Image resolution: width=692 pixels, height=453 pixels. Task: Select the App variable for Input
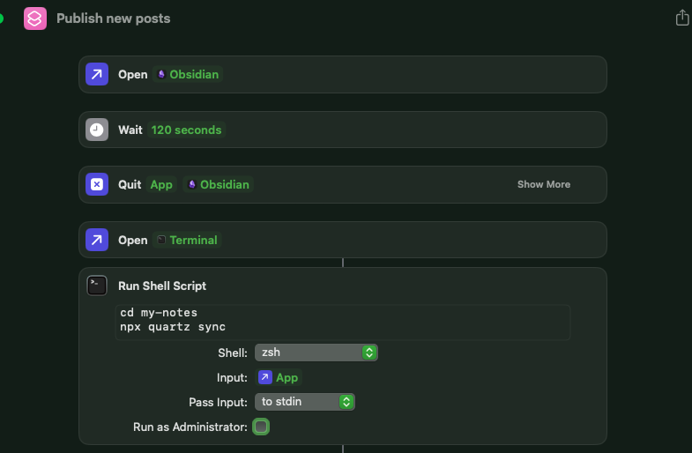pos(279,377)
